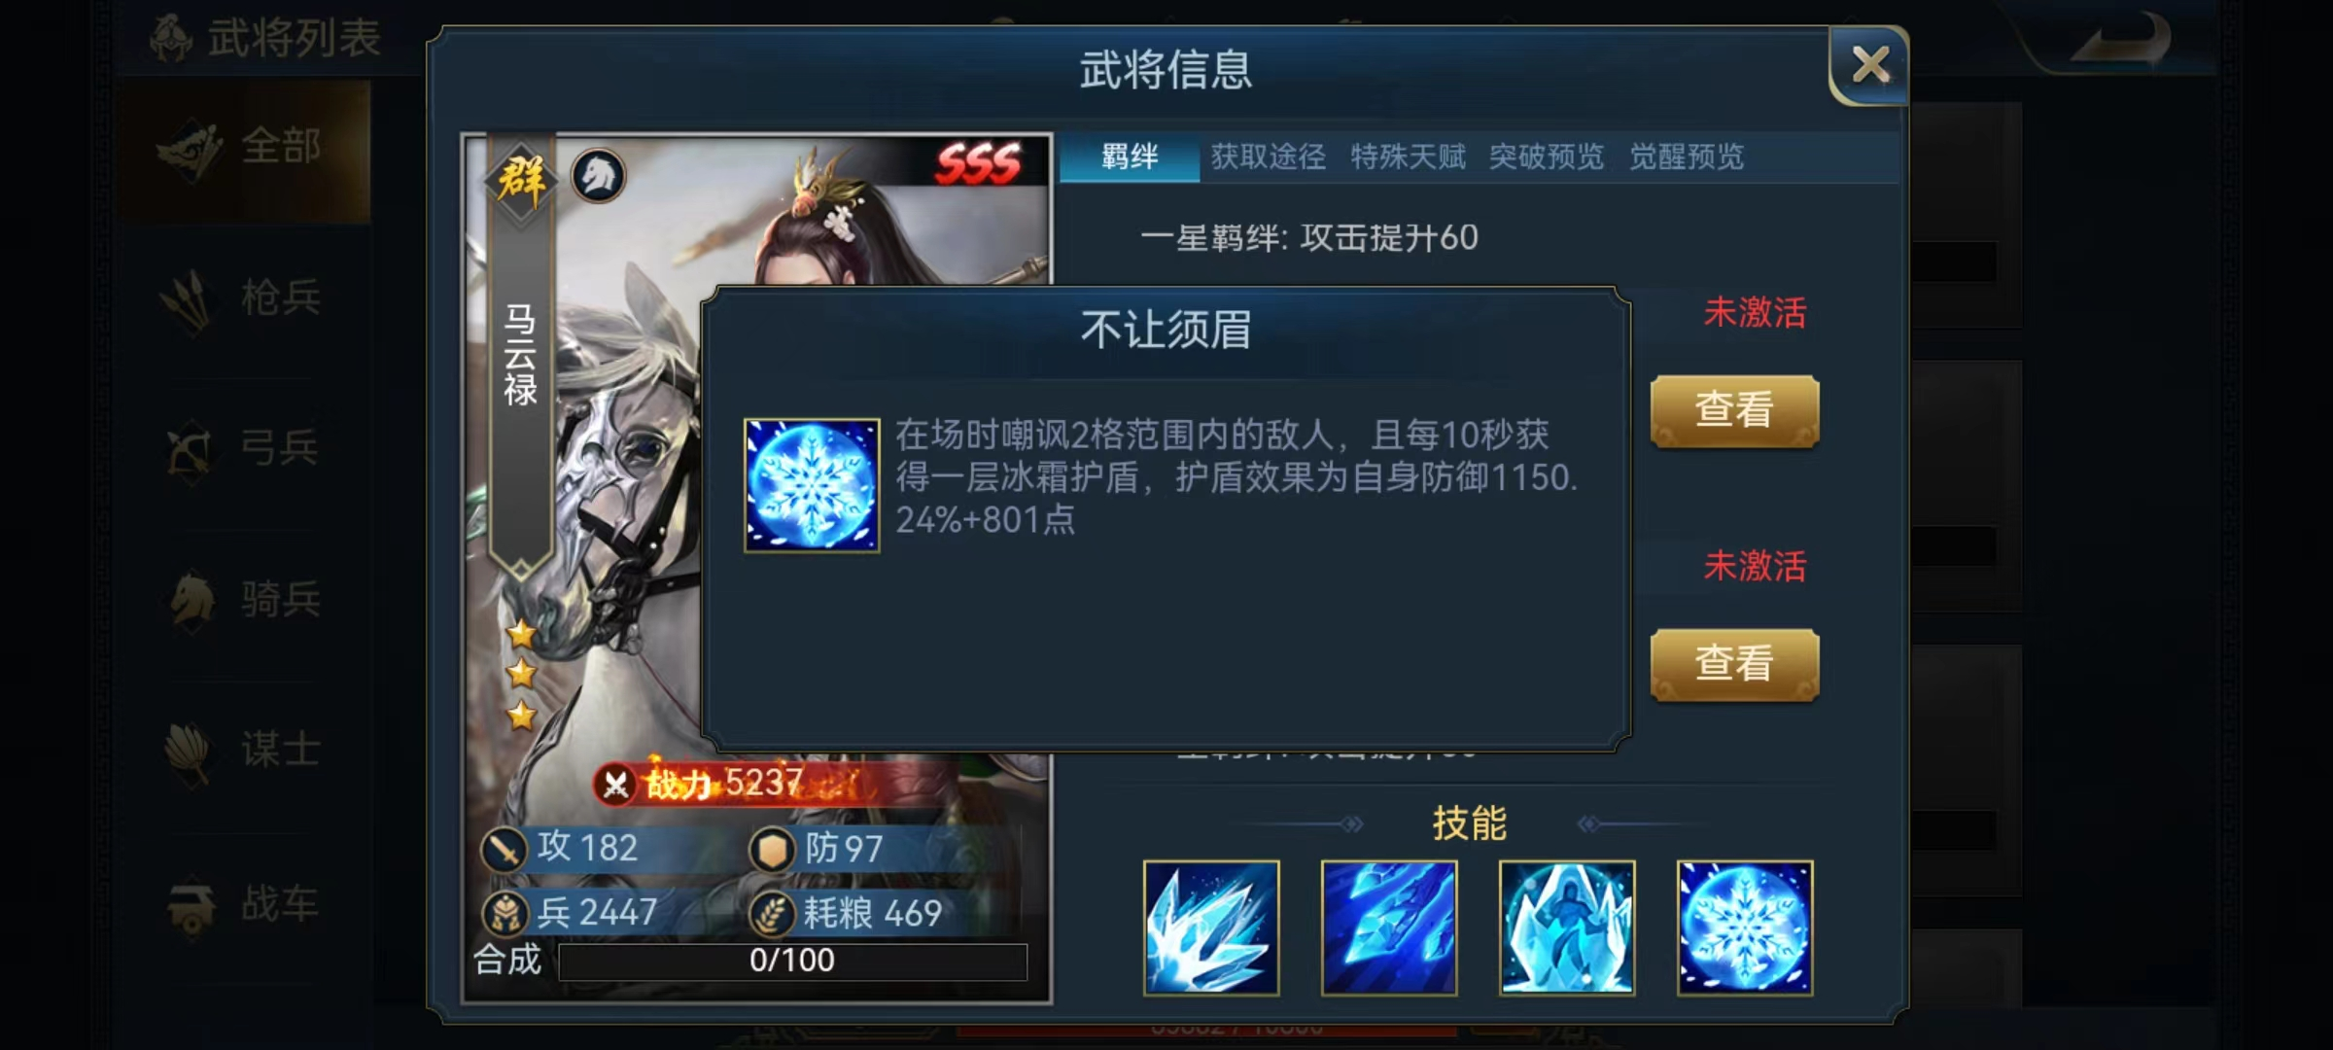Select the first ice shard skill icon
The width and height of the screenshot is (2333, 1050).
coord(1211,928)
